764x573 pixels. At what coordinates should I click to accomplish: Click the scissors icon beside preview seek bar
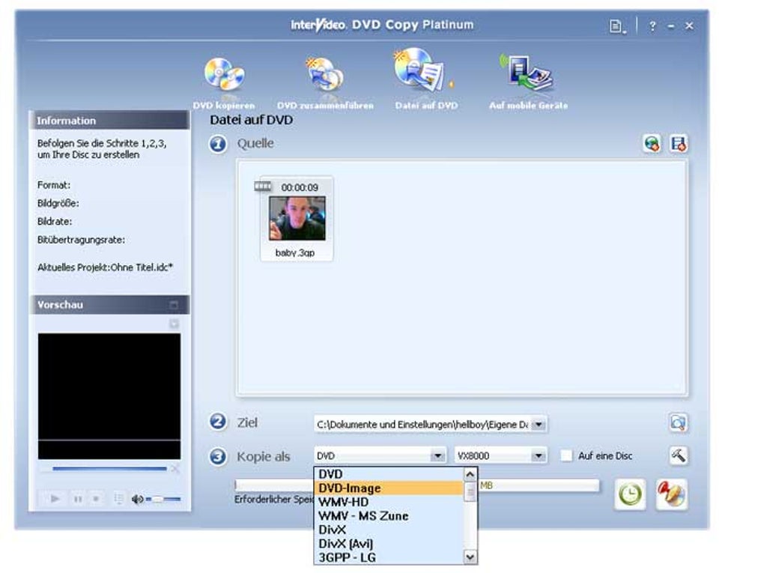tap(175, 469)
